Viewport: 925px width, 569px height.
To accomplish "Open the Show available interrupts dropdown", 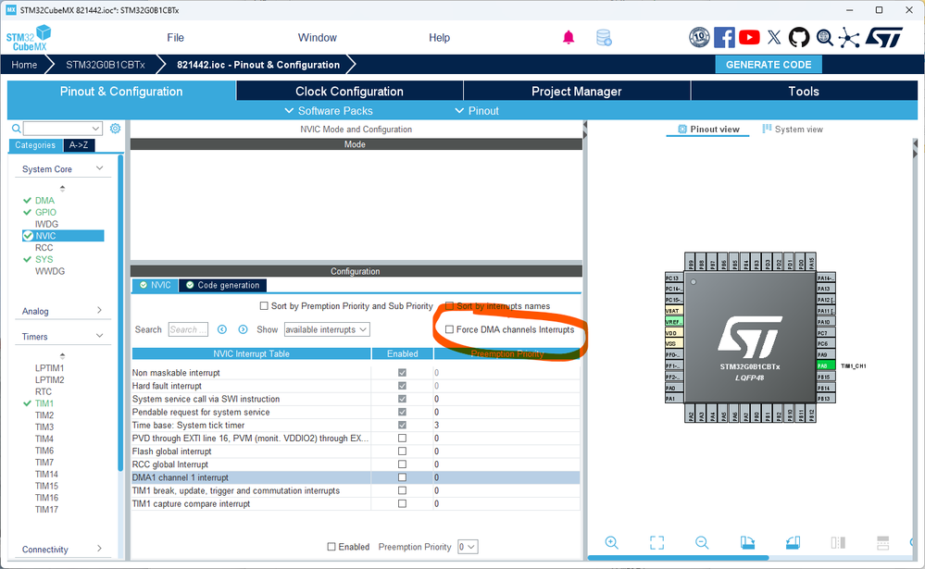I will point(327,329).
